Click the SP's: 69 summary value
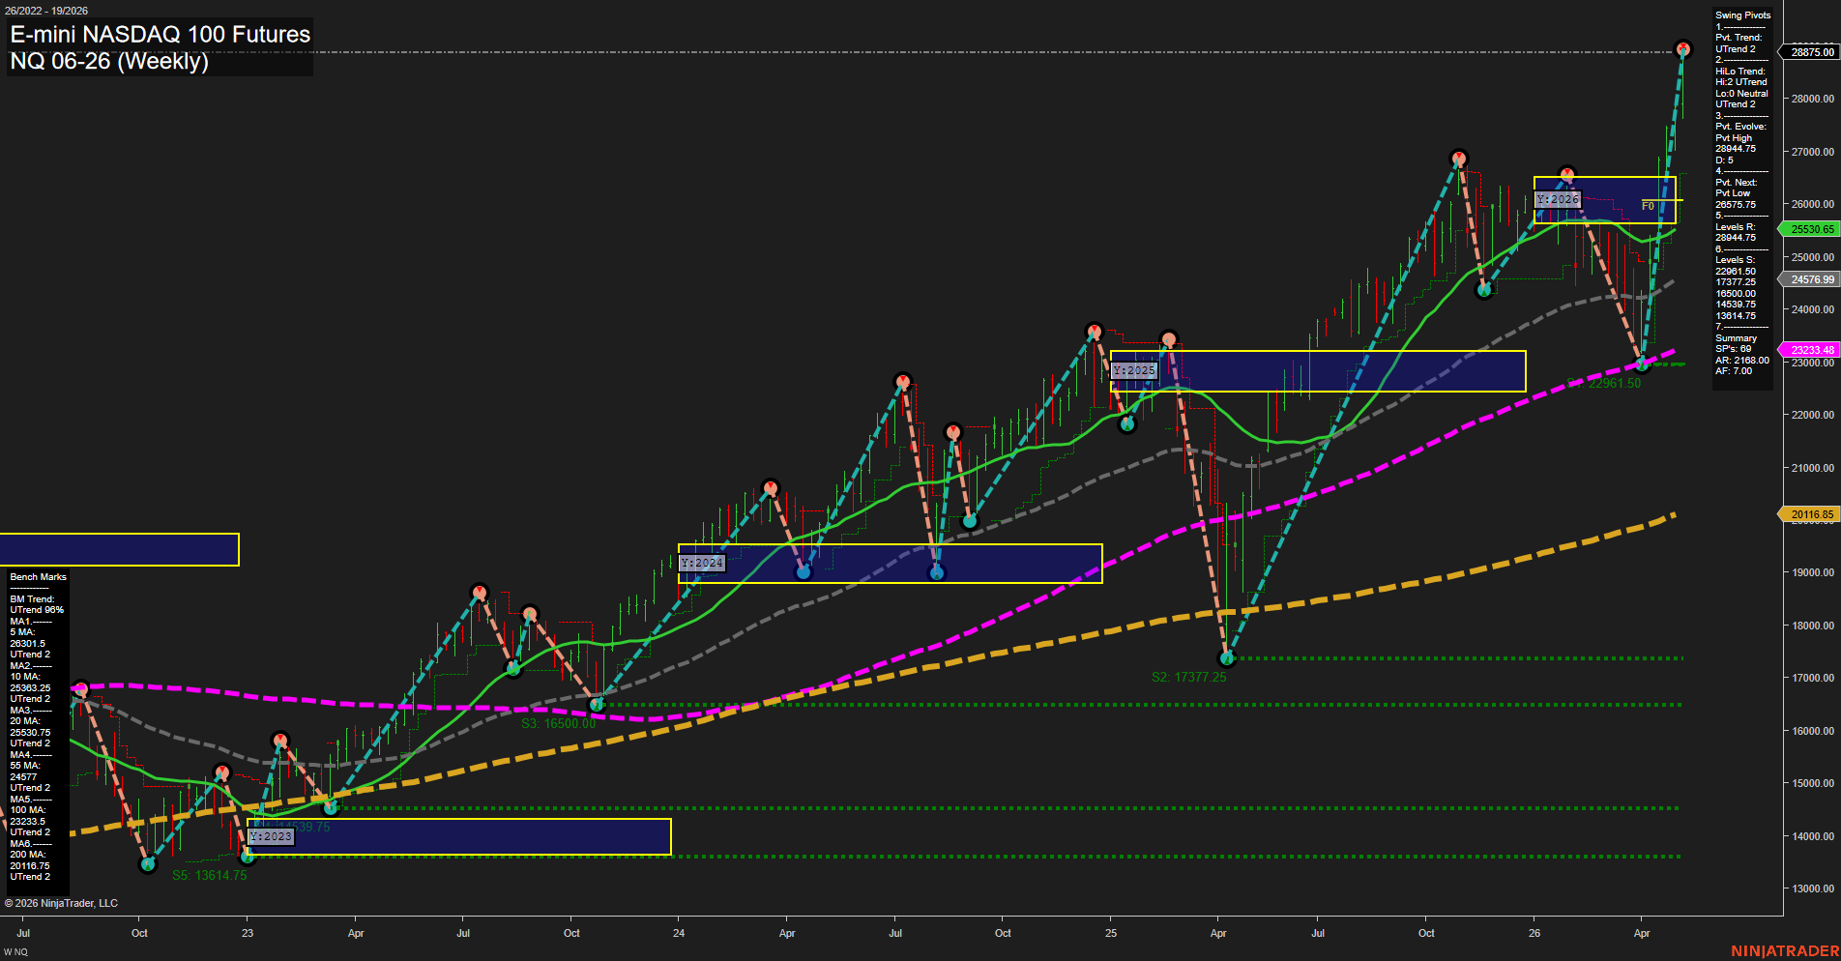The height and width of the screenshot is (961, 1841). 1734,349
